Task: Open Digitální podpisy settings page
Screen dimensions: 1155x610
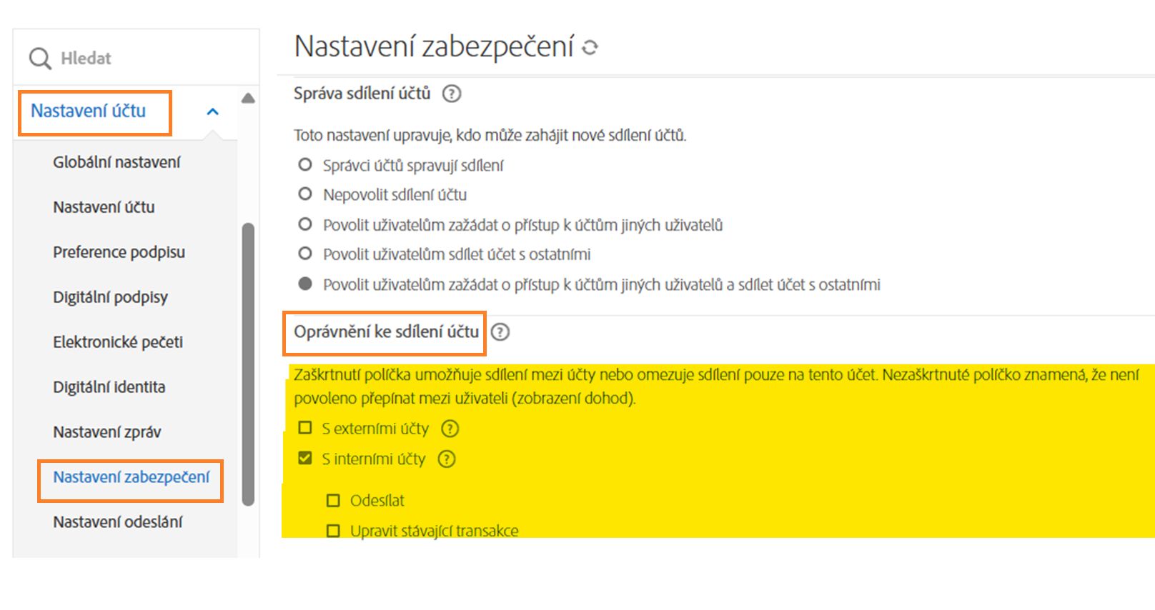Action: click(x=110, y=297)
